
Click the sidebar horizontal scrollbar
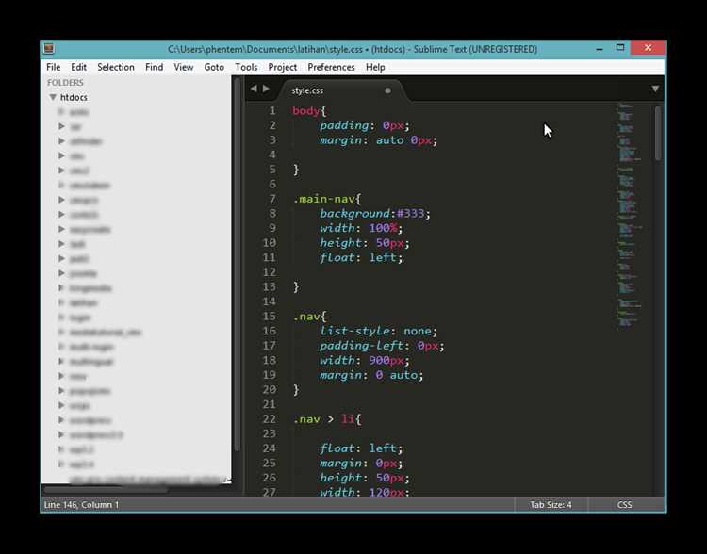click(106, 490)
